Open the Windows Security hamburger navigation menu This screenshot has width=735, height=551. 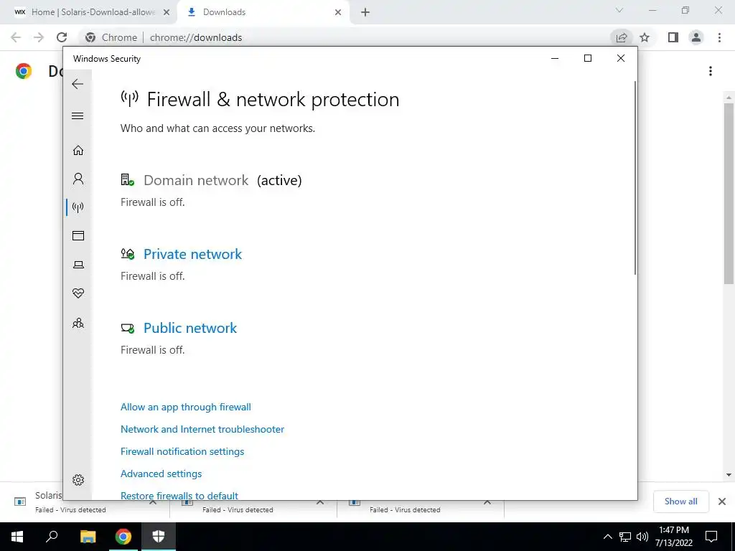click(78, 116)
